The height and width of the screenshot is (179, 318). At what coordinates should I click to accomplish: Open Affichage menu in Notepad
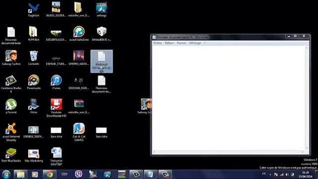pyautogui.click(x=195, y=43)
